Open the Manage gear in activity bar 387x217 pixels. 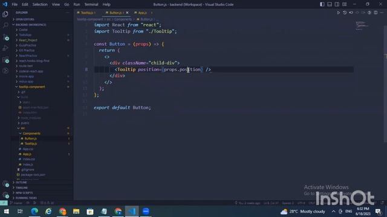tap(5, 195)
